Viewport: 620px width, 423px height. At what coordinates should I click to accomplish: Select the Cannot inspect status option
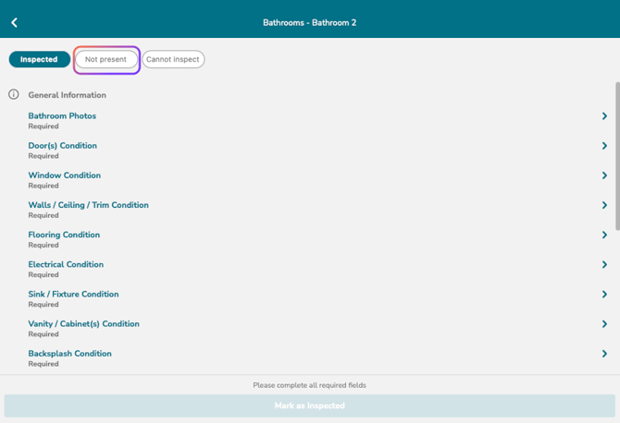point(173,59)
